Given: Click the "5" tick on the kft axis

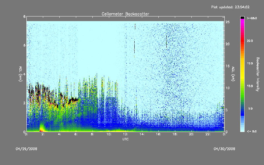Looking at the screenshot, I should 227,110.
